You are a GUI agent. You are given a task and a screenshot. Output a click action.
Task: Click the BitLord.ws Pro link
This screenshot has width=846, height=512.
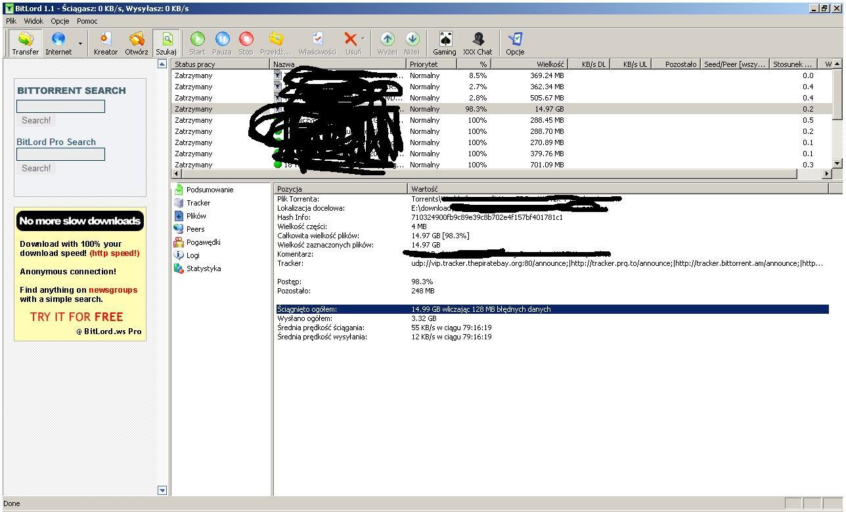point(109,331)
